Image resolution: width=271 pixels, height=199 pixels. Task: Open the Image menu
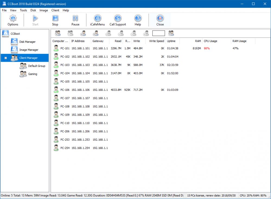tap(43, 10)
